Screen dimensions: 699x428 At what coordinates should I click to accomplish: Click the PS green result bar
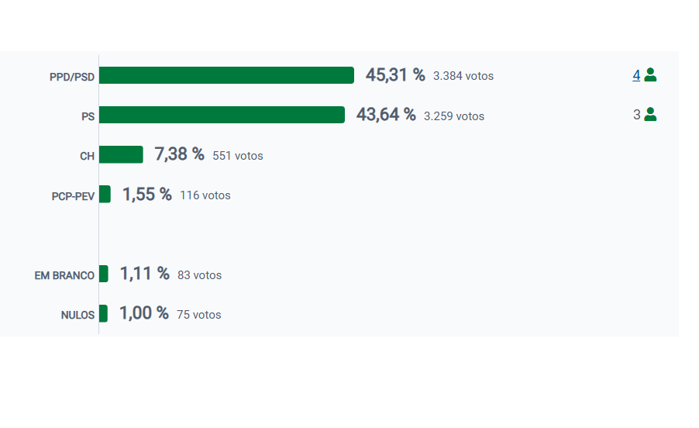click(222, 115)
